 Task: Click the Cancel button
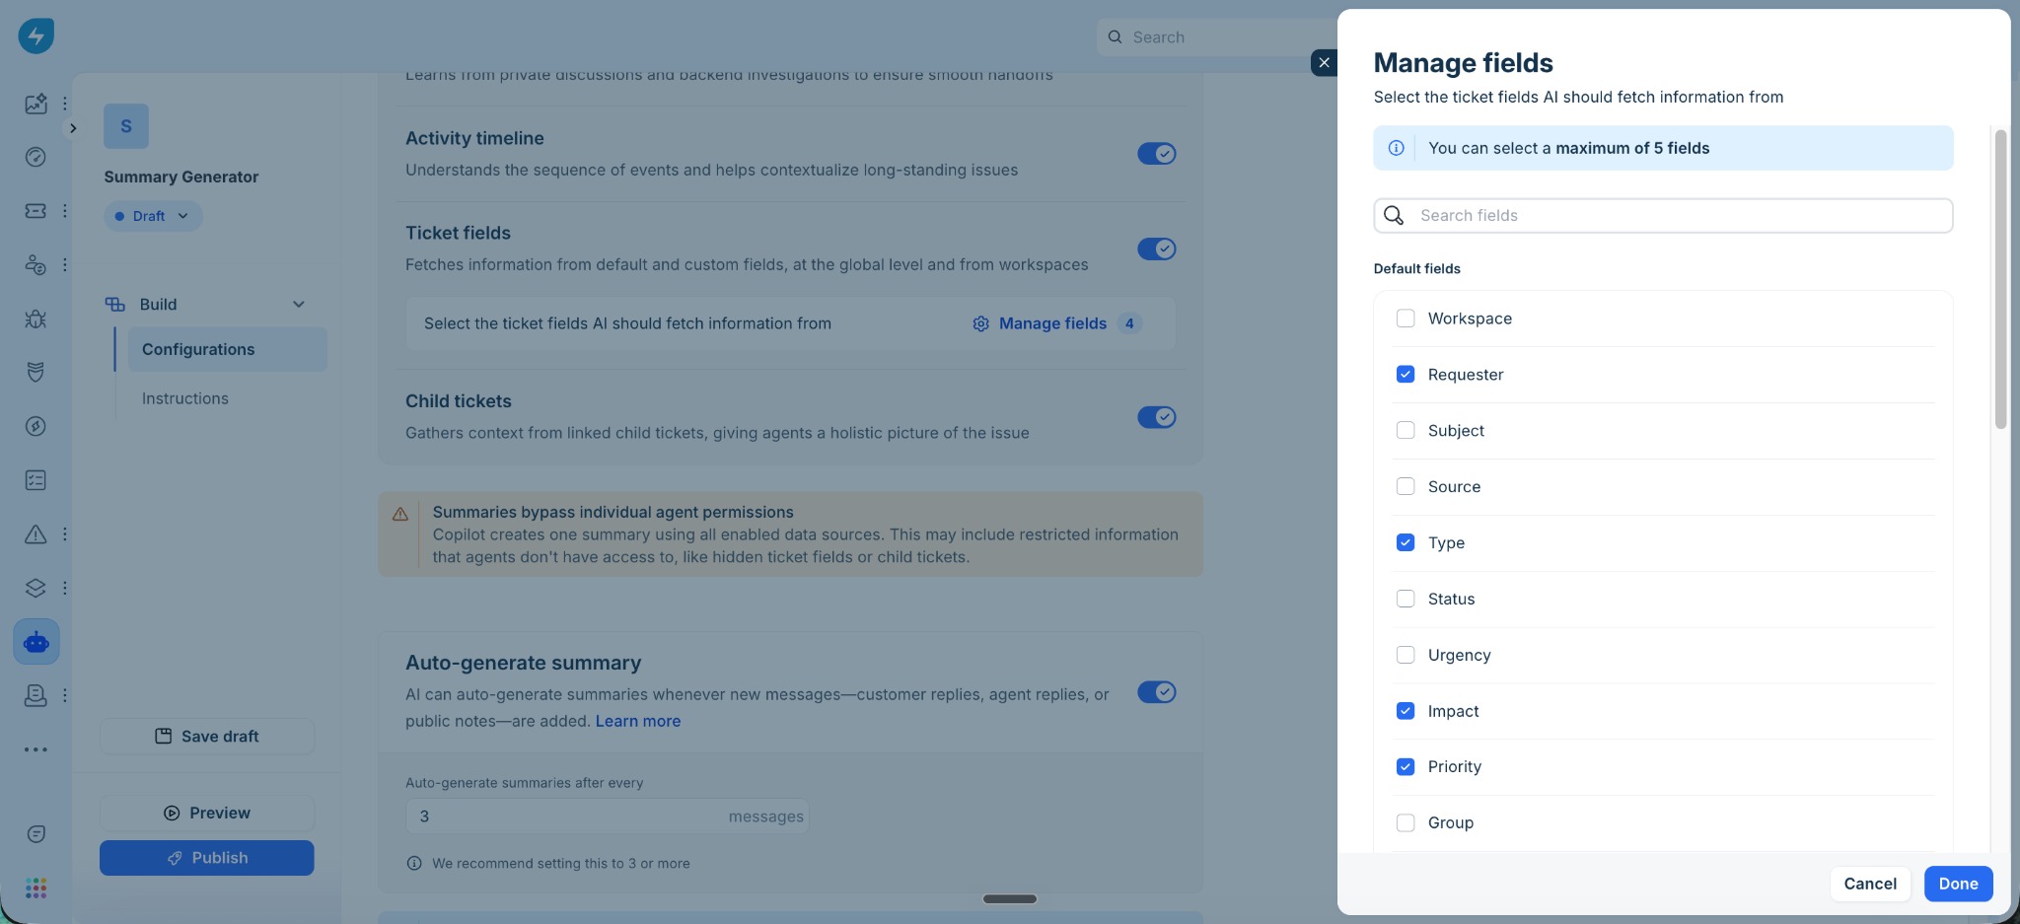tap(1870, 884)
